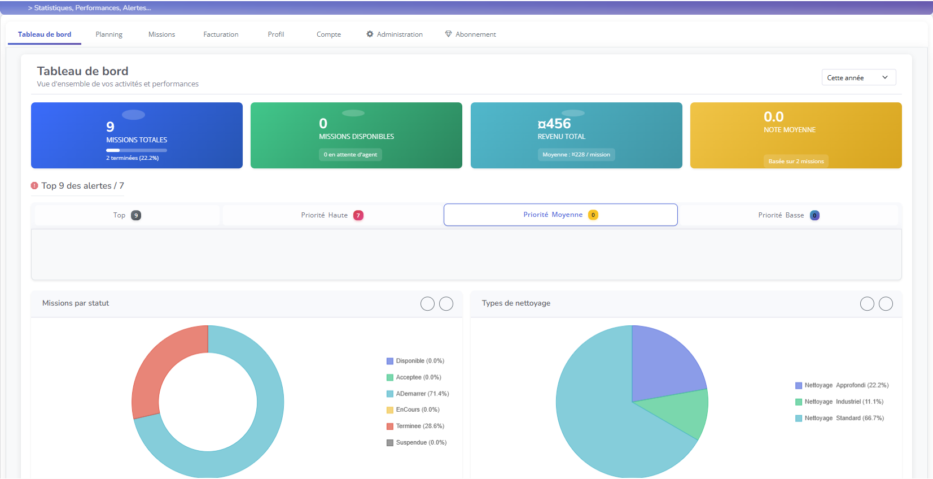Viewport: 933px width, 479px height.
Task: Click right circular button in Missions par statut header
Action: click(446, 304)
